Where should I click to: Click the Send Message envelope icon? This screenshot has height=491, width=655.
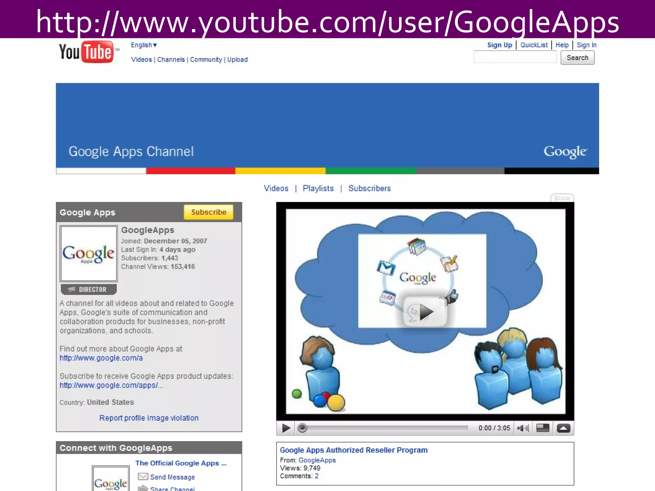pyautogui.click(x=143, y=477)
